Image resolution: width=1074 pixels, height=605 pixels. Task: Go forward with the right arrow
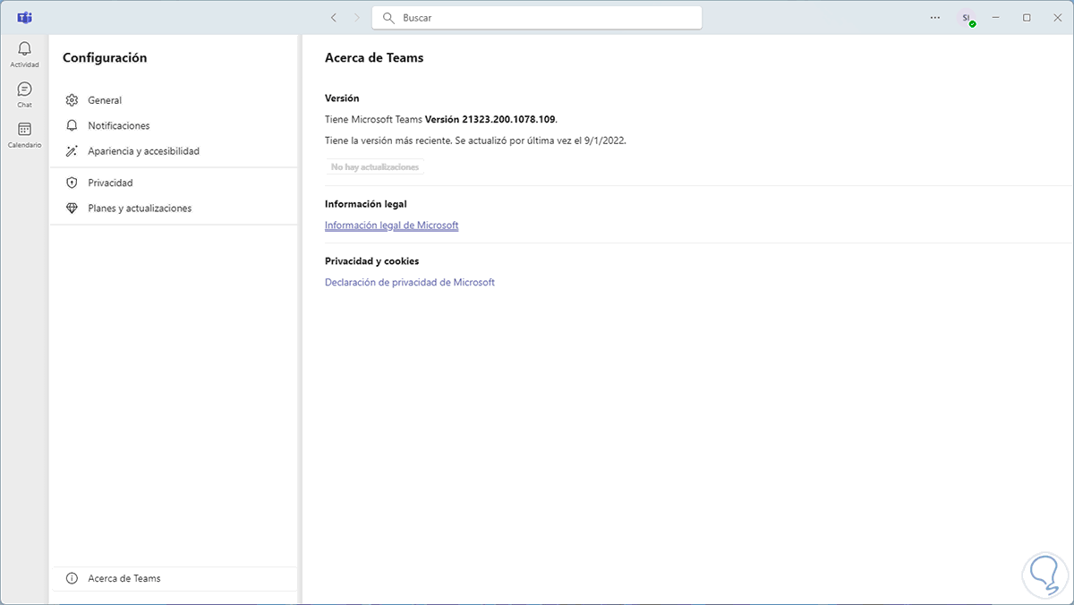[357, 17]
